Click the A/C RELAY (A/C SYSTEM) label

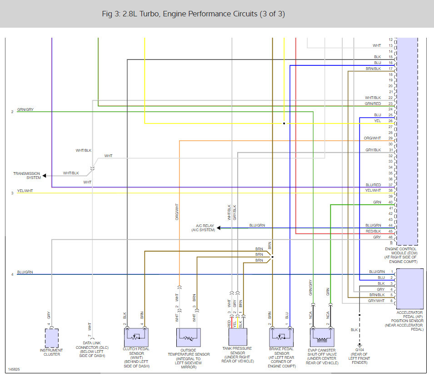tap(203, 228)
